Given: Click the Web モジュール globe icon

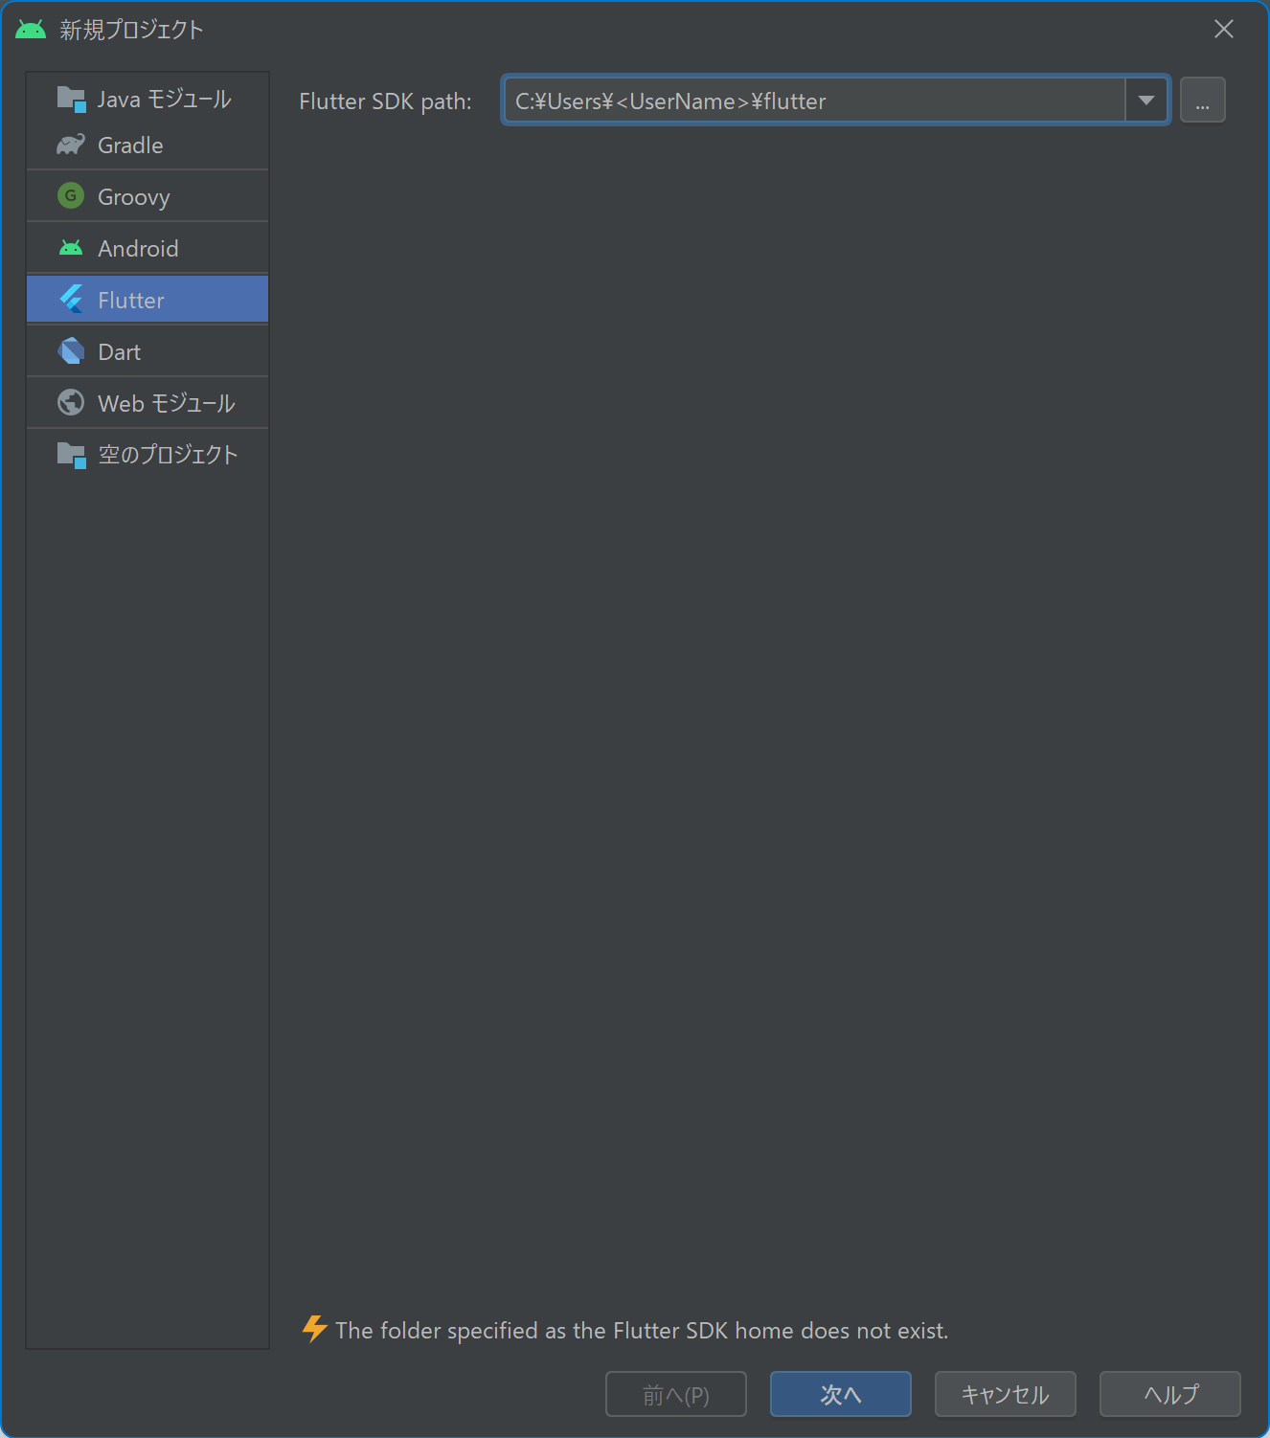Looking at the screenshot, I should [x=71, y=402].
